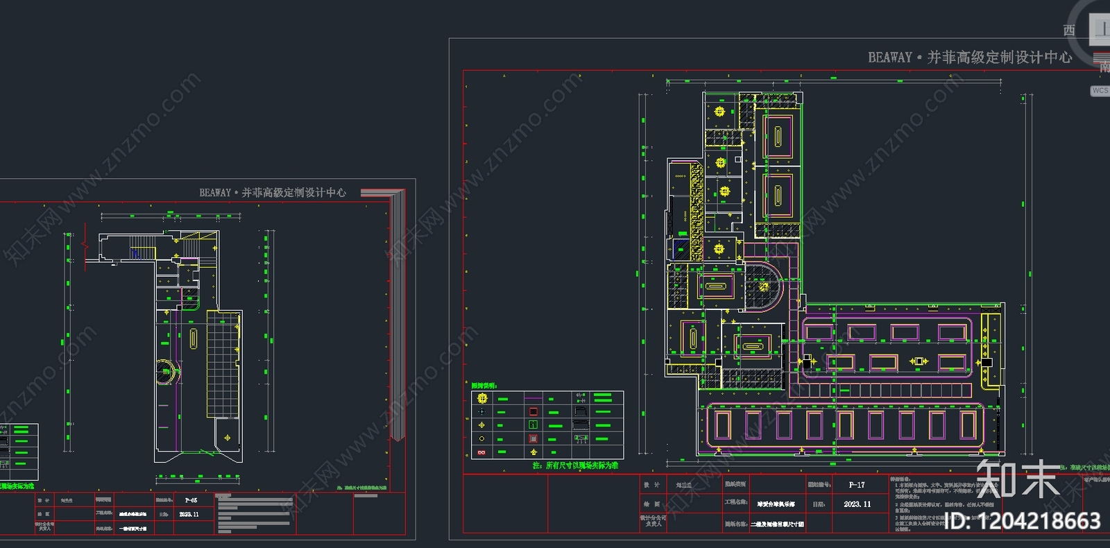Click the date 2023. 11 beside P-17
The width and height of the screenshot is (1110, 548).
pos(857,504)
